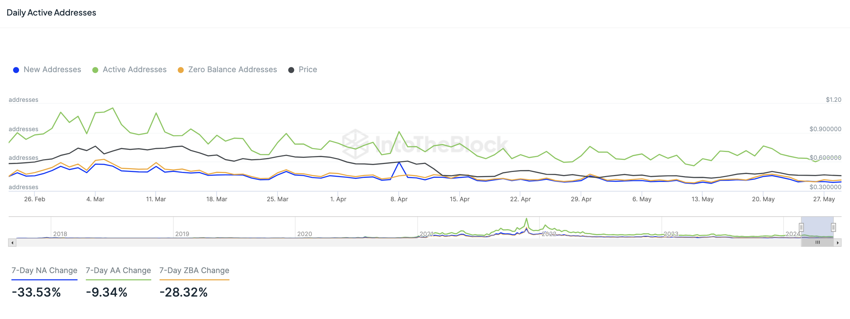Switch to the 7-Day AA Change tab
Screen dimensions: 850x319
[118, 270]
